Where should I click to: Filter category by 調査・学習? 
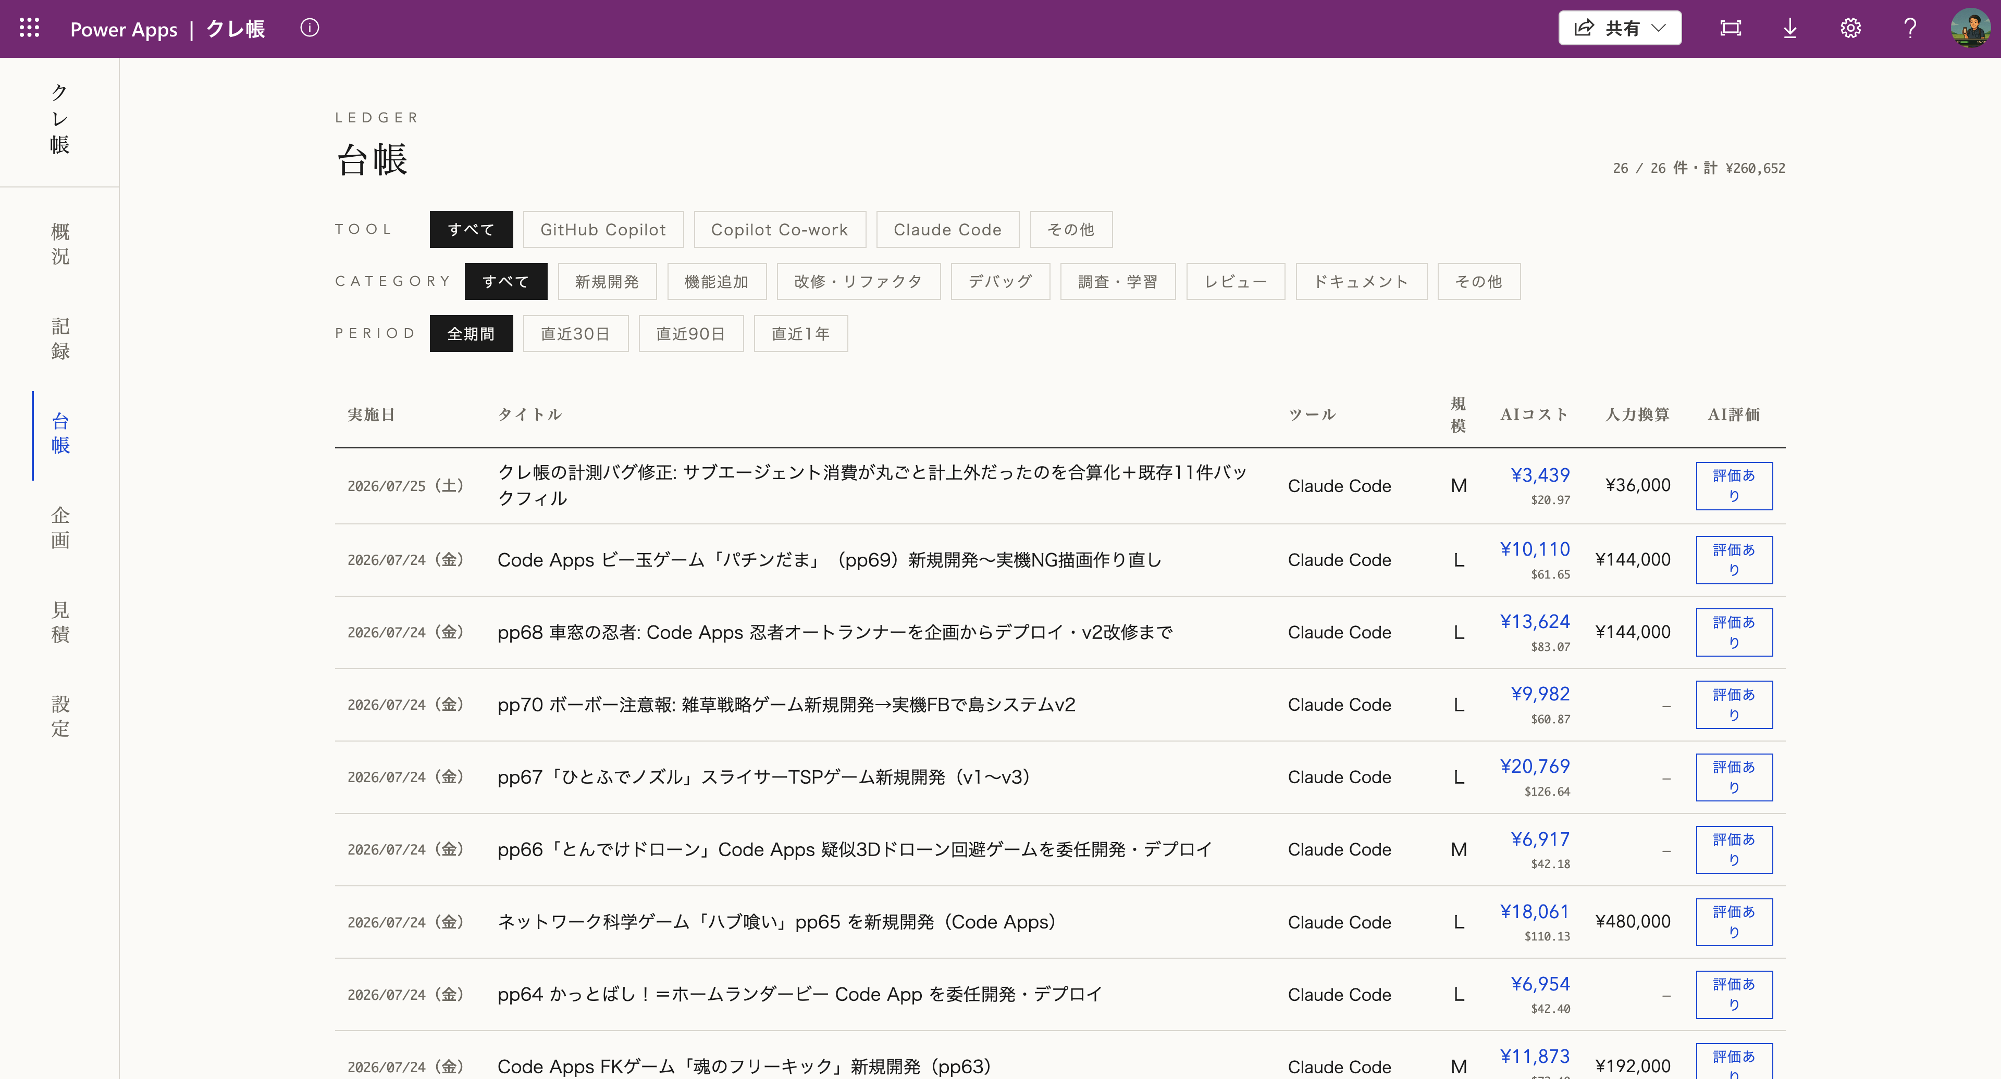1118,282
